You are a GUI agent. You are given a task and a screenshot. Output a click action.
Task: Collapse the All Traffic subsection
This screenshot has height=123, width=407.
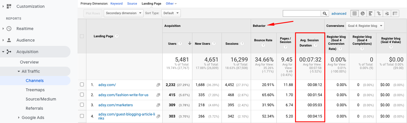(x=19, y=71)
